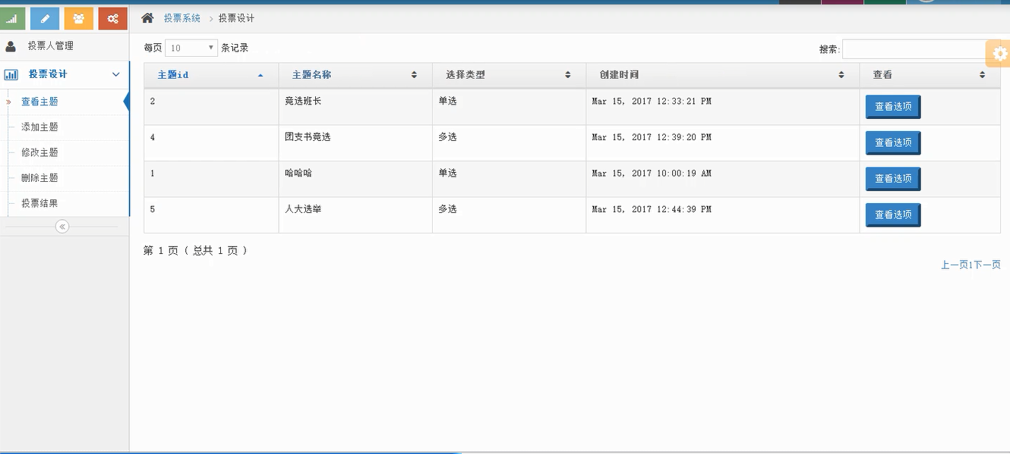Click the home icon in breadcrumb

pos(147,17)
